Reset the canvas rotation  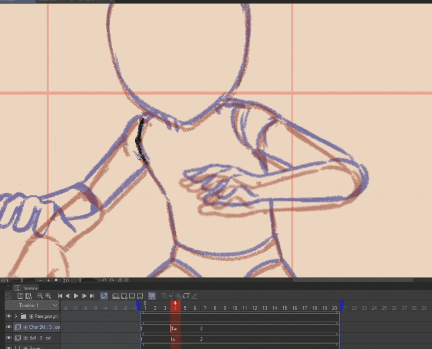120,280
